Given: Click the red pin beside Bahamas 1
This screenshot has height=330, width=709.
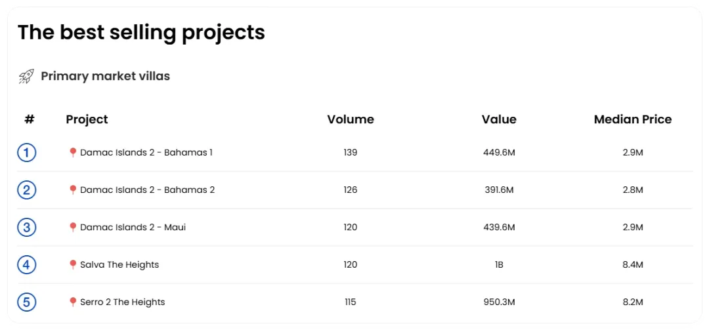Looking at the screenshot, I should tap(73, 152).
